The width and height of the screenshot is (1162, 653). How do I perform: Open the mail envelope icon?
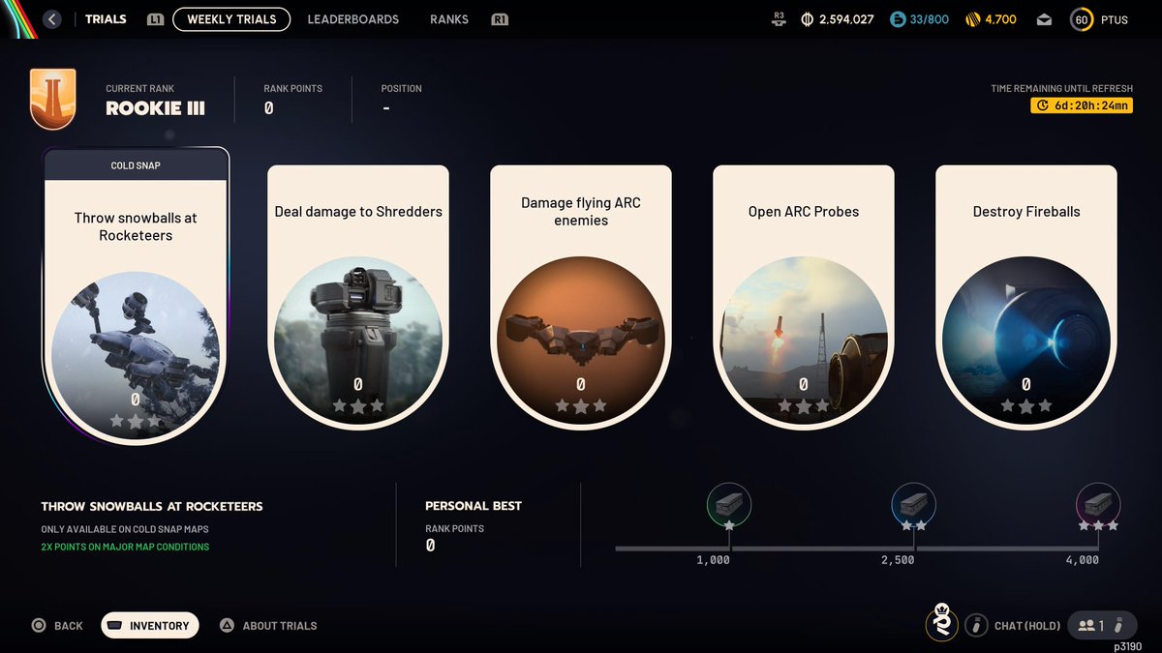1044,19
